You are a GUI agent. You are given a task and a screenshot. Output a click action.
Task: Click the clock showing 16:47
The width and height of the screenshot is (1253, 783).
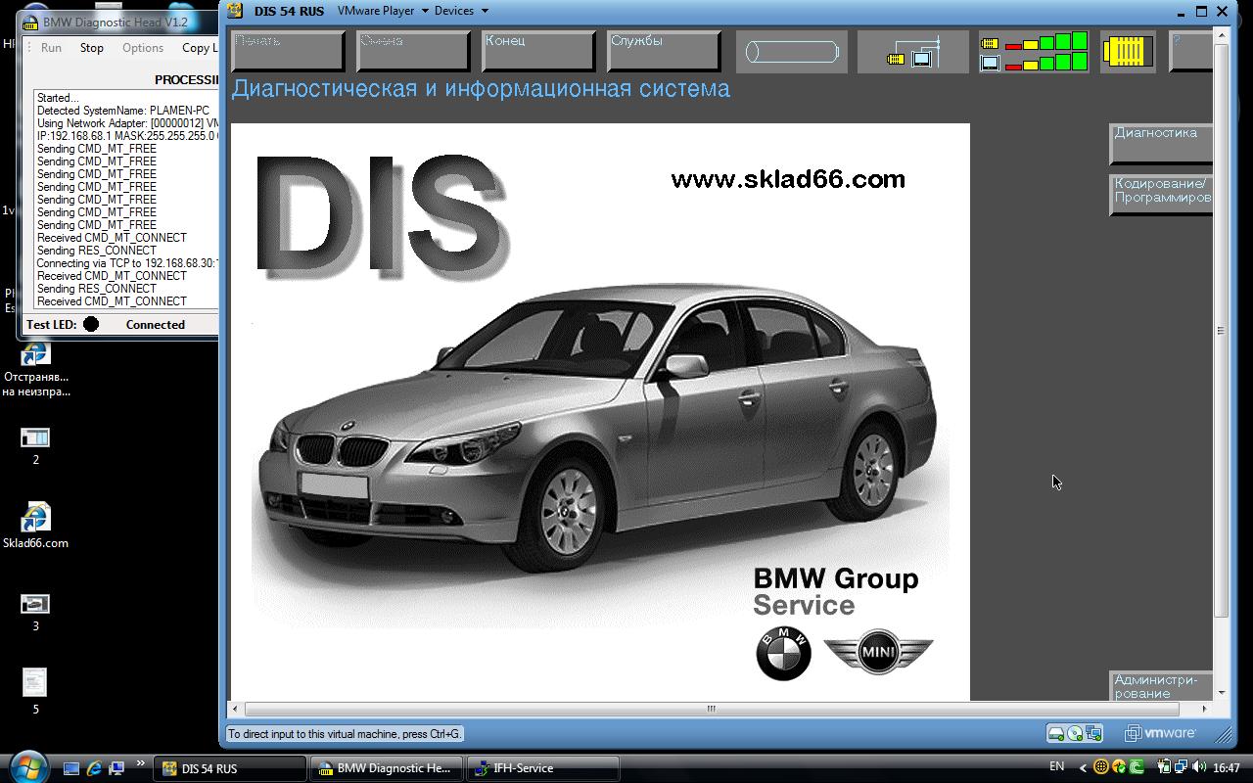tap(1227, 768)
